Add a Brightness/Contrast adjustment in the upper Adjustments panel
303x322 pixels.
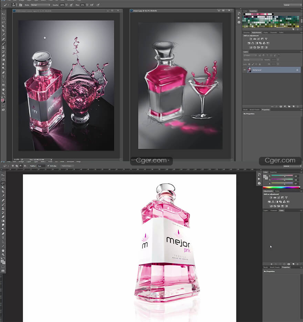click(251, 39)
